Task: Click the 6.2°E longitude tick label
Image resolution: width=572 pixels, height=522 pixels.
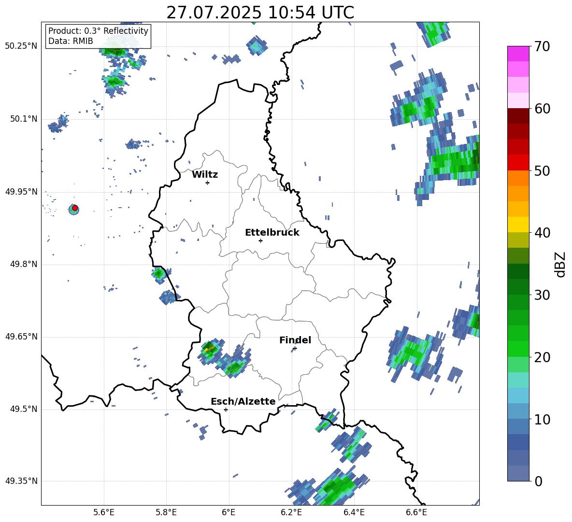Action: coord(291,512)
